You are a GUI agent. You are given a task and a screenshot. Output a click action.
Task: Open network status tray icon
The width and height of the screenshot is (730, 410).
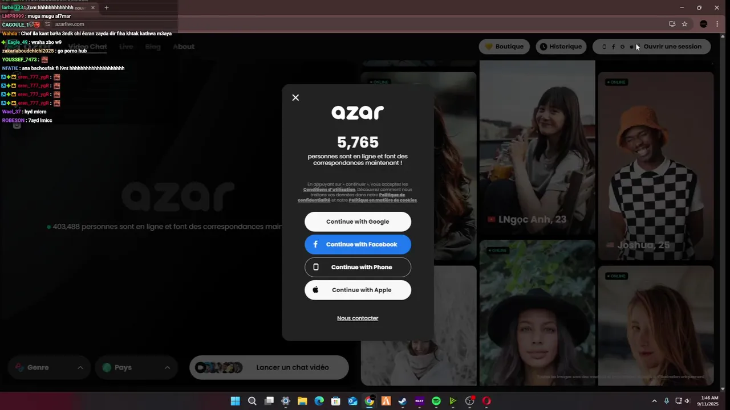(x=679, y=401)
